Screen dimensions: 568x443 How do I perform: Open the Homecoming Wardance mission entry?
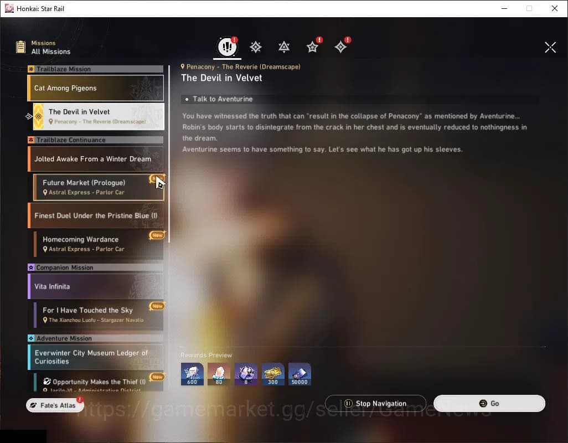pyautogui.click(x=98, y=244)
